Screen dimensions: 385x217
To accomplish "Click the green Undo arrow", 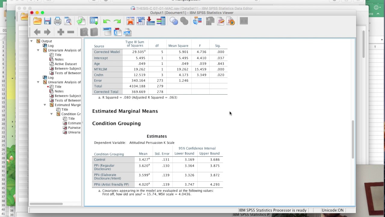I will (x=106, y=21).
